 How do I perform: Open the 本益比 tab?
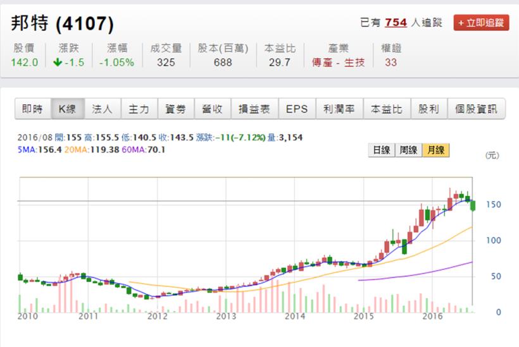387,109
